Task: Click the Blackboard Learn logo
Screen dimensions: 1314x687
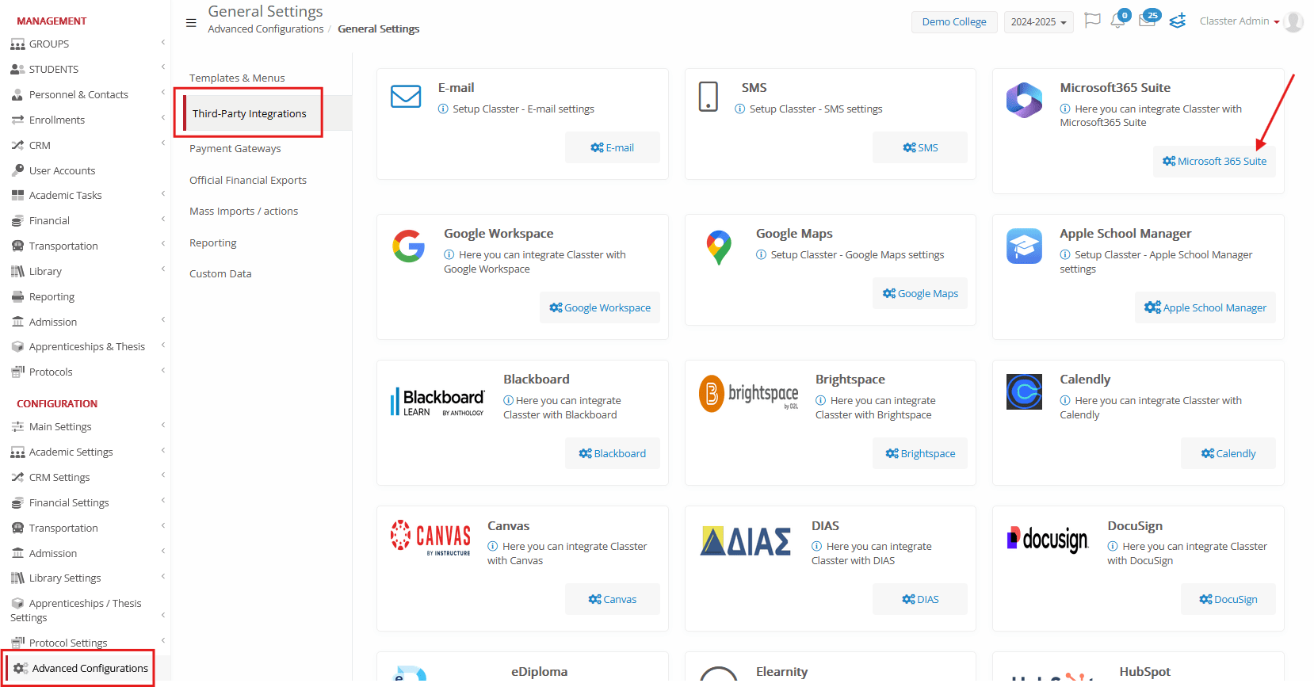Action: coord(437,402)
